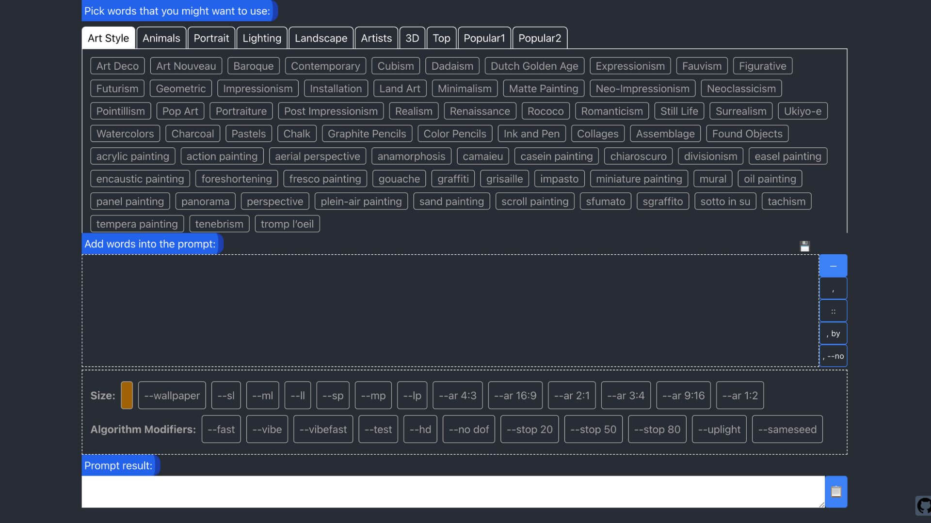Viewport: 931px width, 523px height.
Task: Select the Popular2 tab
Action: (x=539, y=38)
